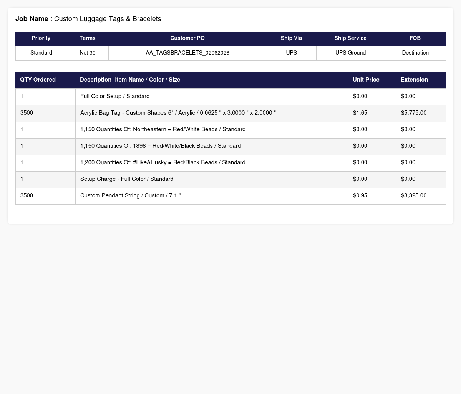Image resolution: width=461 pixels, height=394 pixels.
Task: Select Full Color Setup / Standard row description
Action: click(x=115, y=96)
